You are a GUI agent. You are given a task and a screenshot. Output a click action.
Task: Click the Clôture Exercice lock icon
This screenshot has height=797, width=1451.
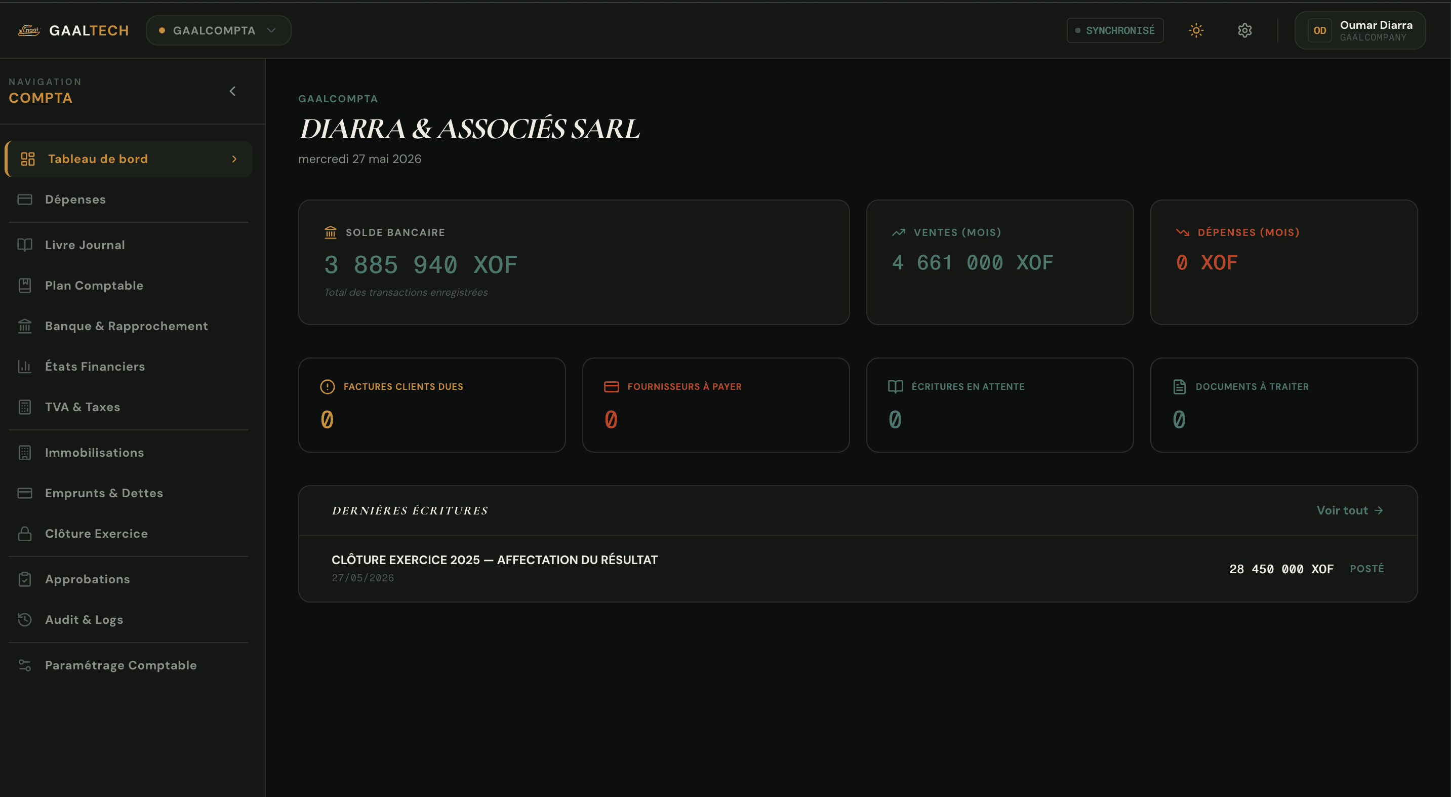(25, 534)
